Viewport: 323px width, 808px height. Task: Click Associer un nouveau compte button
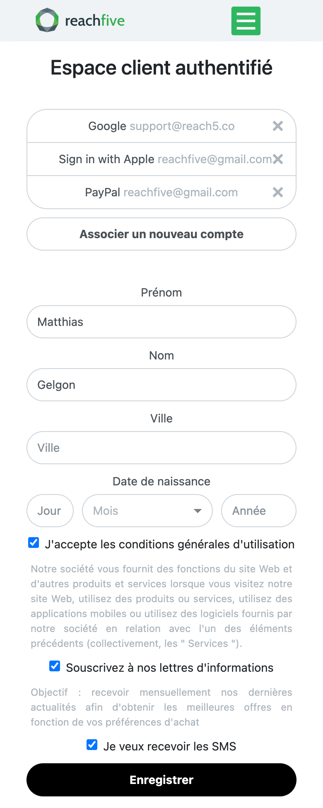161,234
